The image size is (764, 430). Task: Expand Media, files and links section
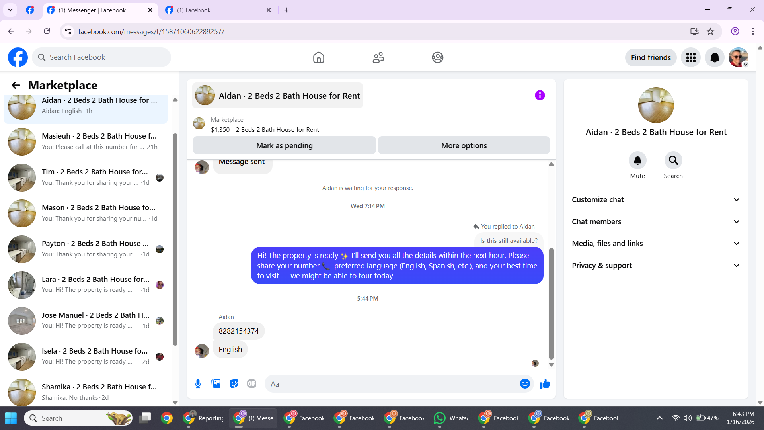pos(656,244)
